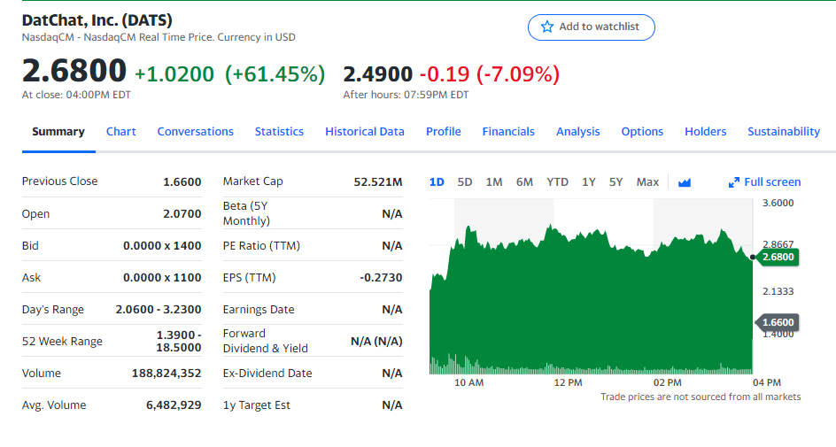The width and height of the screenshot is (836, 447).
Task: Click the 2.6800 current price marker on chart
Action: 778,258
